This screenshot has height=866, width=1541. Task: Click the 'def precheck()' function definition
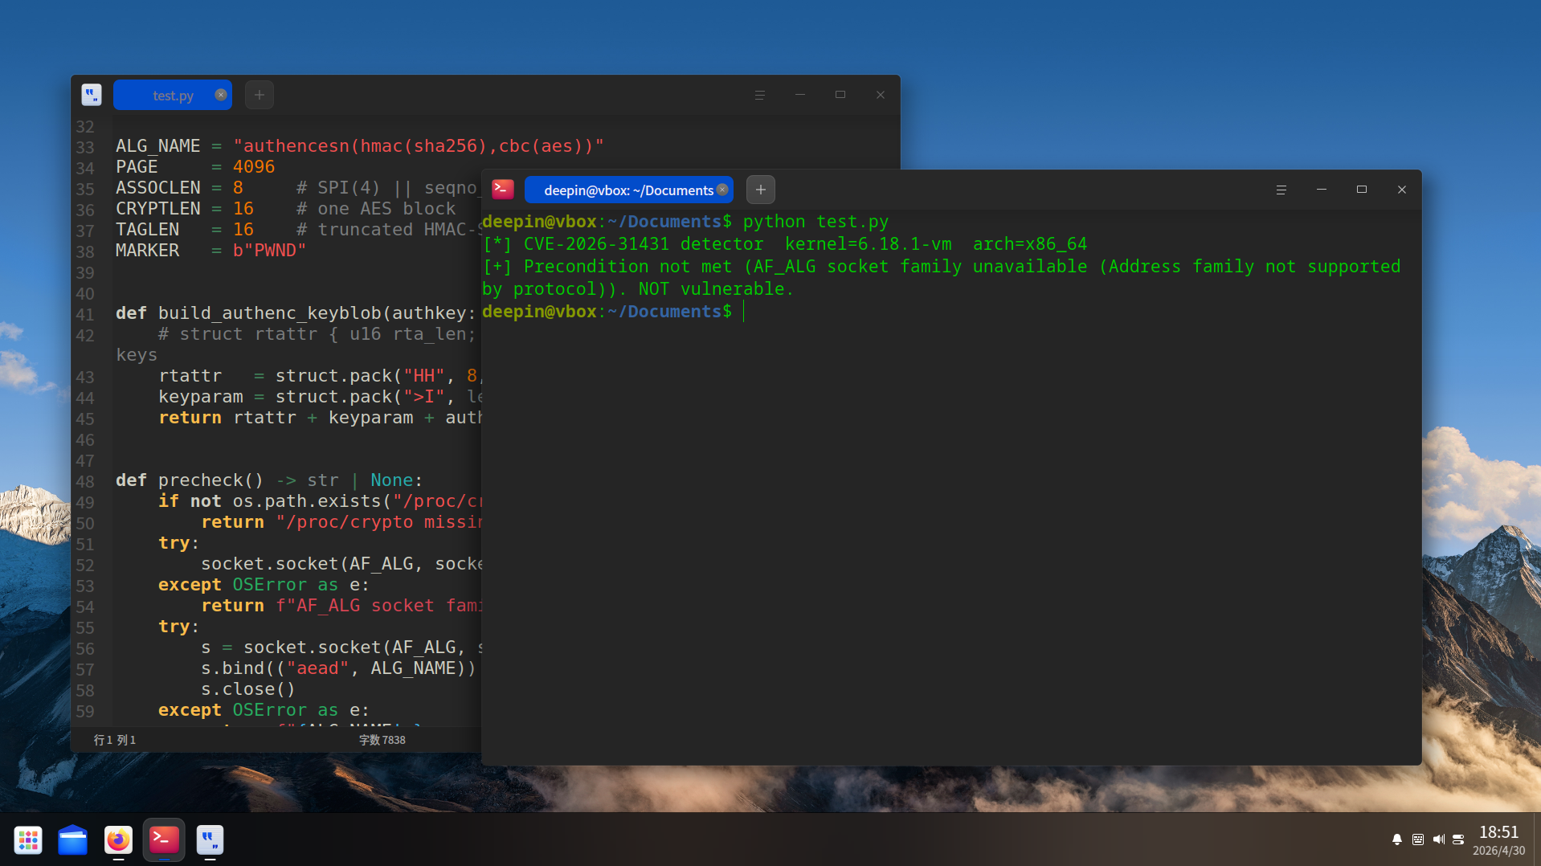tap(269, 480)
